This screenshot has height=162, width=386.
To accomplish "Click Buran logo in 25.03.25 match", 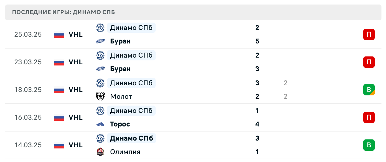I will pos(100,41).
